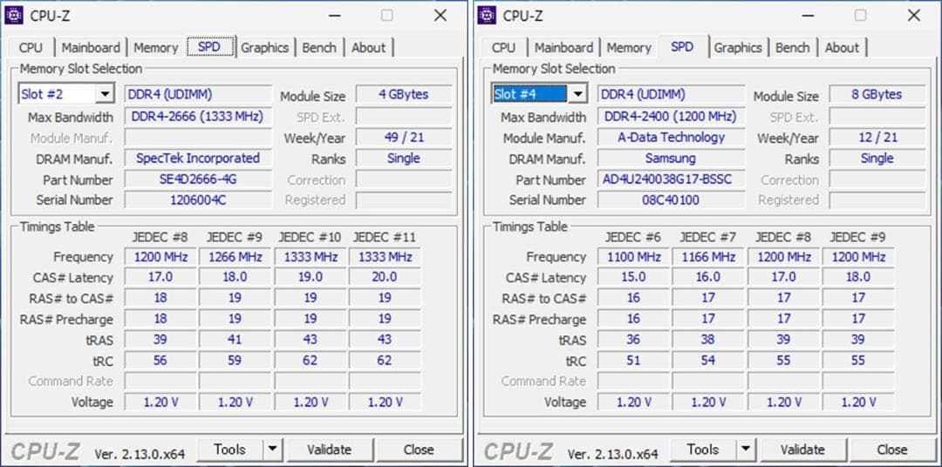
Task: Click week/year 12 / 21 field
Action: coord(877,138)
